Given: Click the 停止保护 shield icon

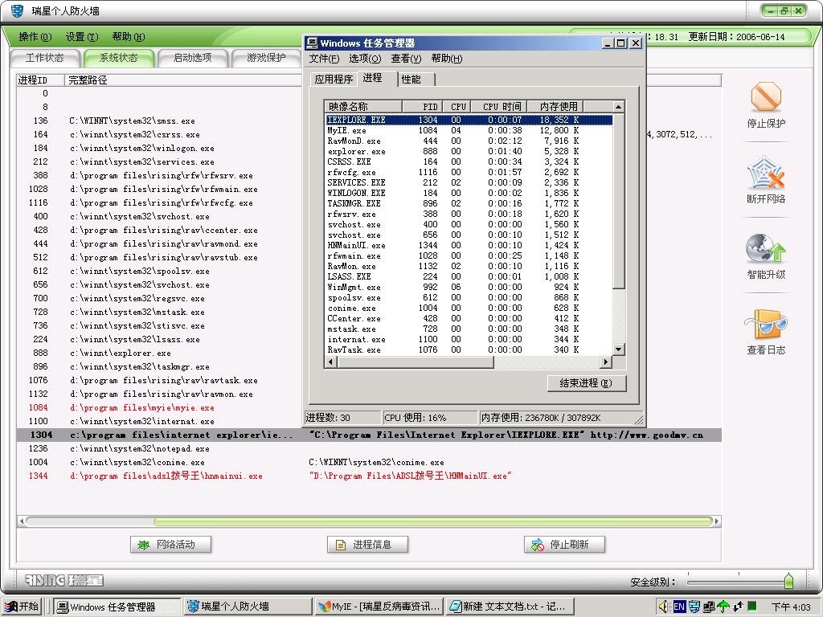Looking at the screenshot, I should click(766, 97).
